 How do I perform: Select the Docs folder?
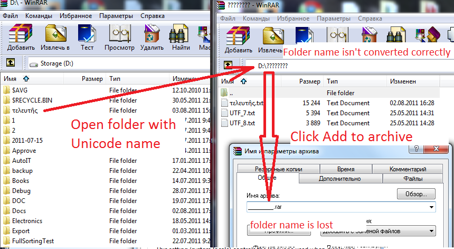point(19,211)
